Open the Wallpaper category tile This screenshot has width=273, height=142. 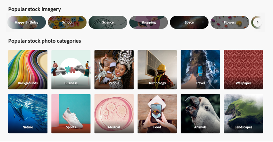pyautogui.click(x=243, y=70)
